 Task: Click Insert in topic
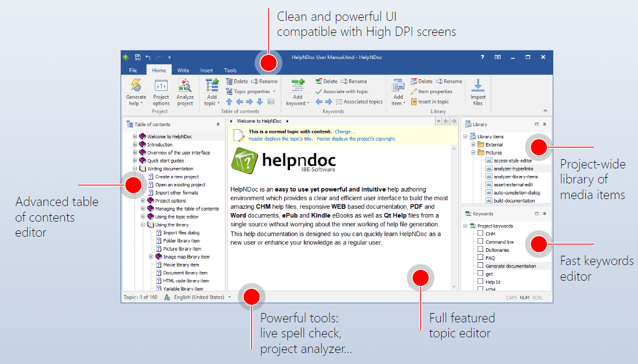click(x=430, y=102)
